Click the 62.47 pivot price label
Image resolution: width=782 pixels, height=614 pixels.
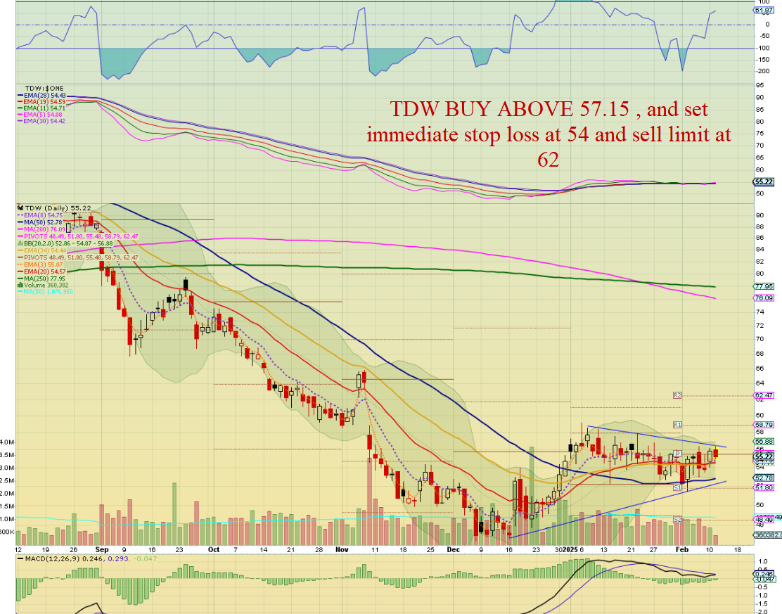764,395
